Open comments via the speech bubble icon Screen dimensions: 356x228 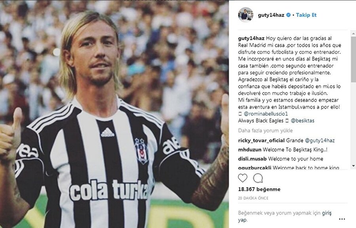click(x=258, y=178)
